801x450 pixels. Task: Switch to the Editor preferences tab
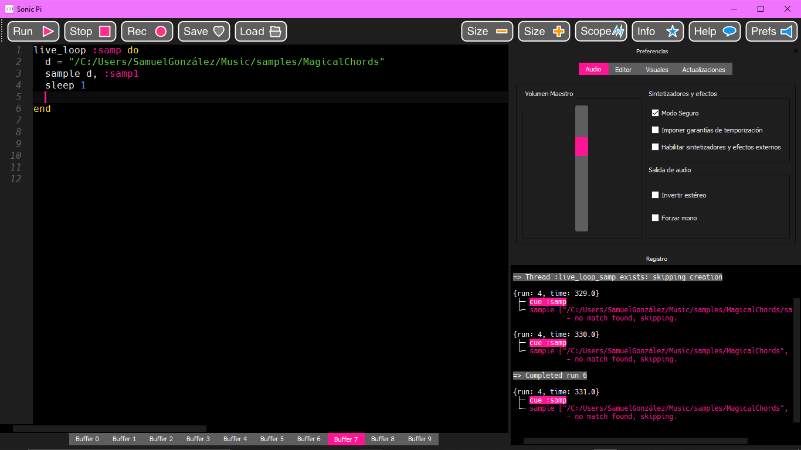(x=623, y=69)
